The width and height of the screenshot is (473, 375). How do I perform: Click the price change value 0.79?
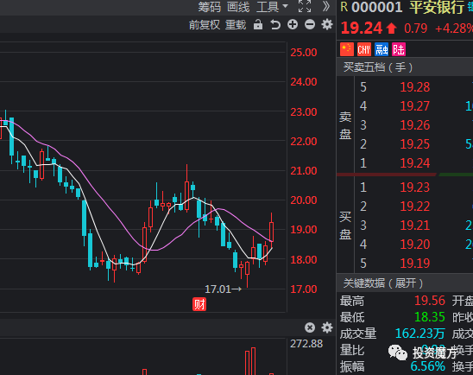pos(416,29)
